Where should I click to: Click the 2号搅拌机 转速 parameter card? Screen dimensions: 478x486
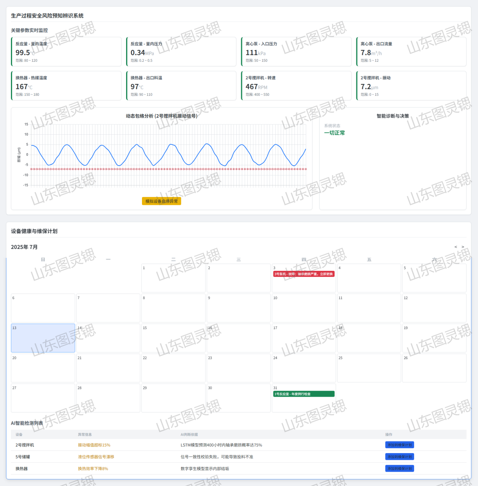pos(296,86)
